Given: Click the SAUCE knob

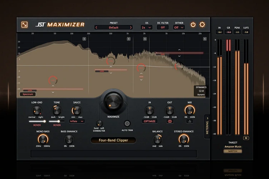Looking at the screenshot, I should (77, 110).
